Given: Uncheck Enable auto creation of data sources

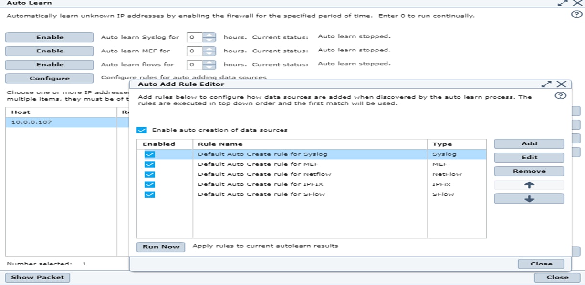Looking at the screenshot, I should (141, 130).
